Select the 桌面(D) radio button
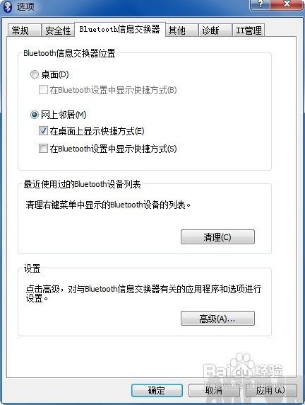 (35, 74)
